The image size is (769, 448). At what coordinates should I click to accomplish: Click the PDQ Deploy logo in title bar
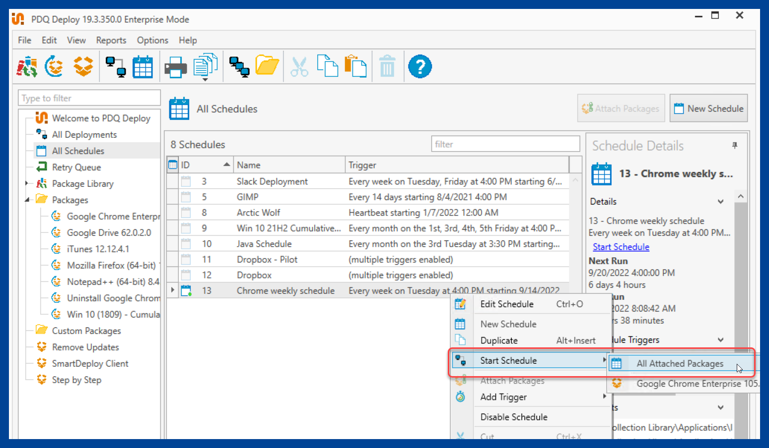[18, 19]
